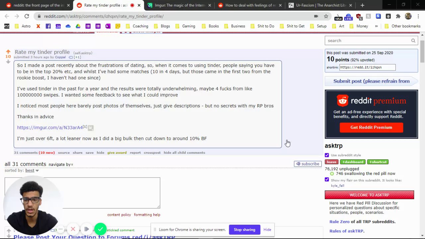Click into the comment text area
The width and height of the screenshot is (425, 239).
pyautogui.click(x=82, y=193)
